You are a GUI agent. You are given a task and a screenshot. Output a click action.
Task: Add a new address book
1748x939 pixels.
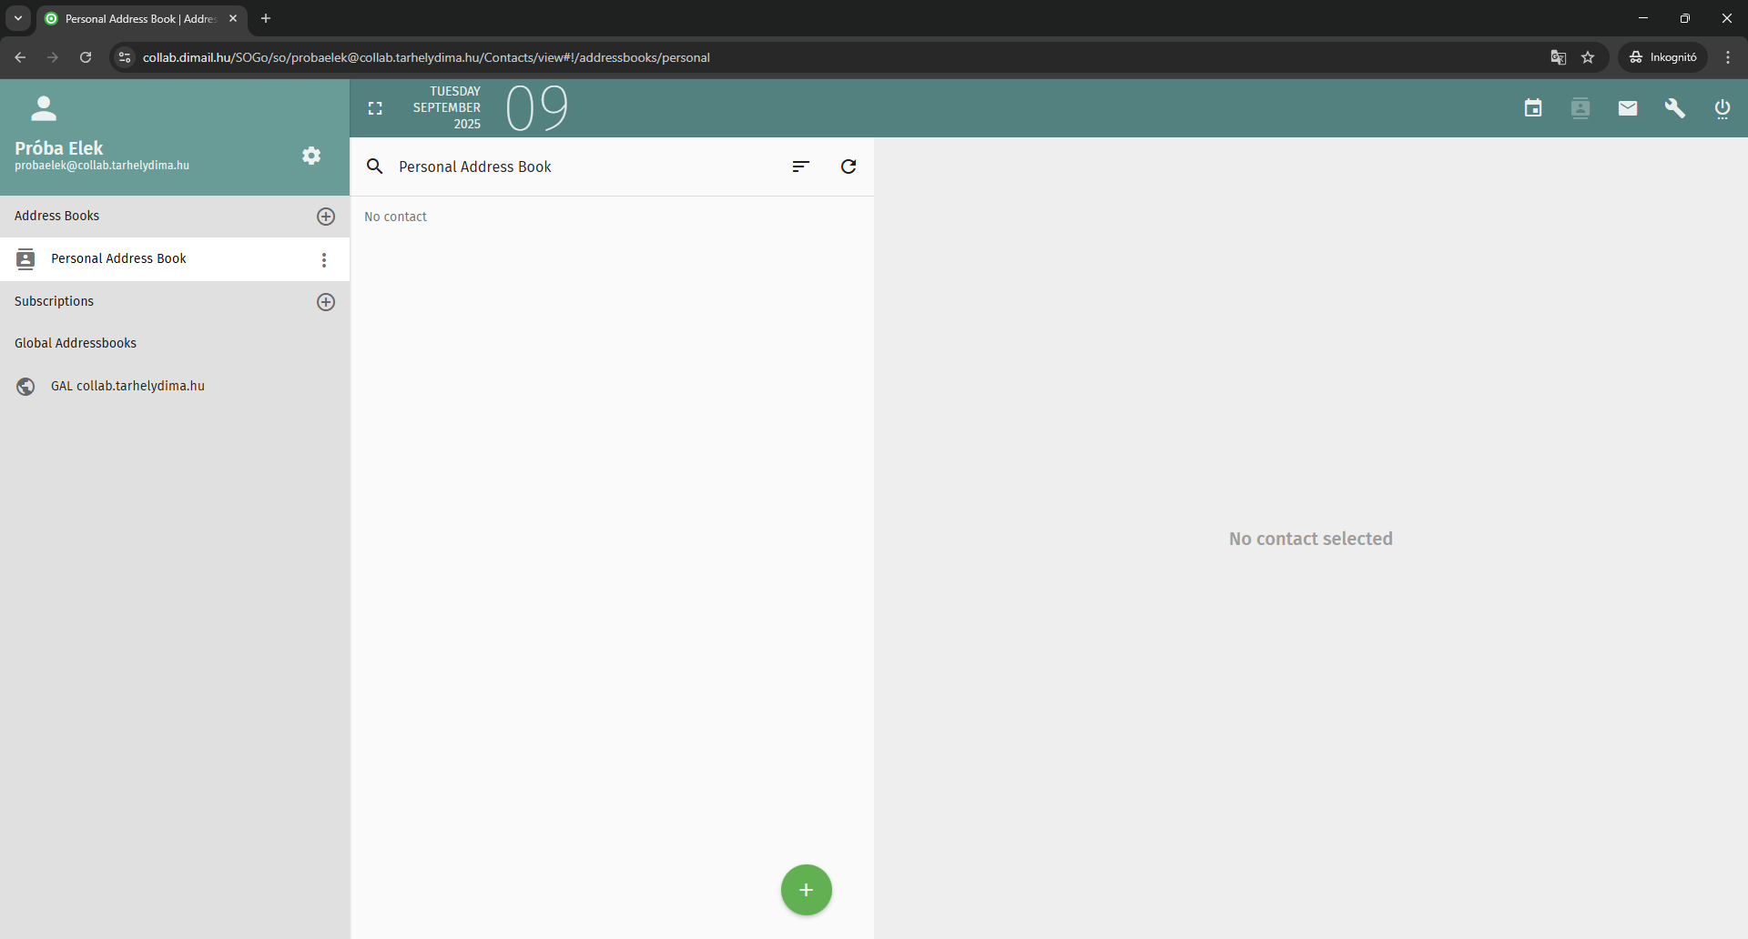coord(326,217)
